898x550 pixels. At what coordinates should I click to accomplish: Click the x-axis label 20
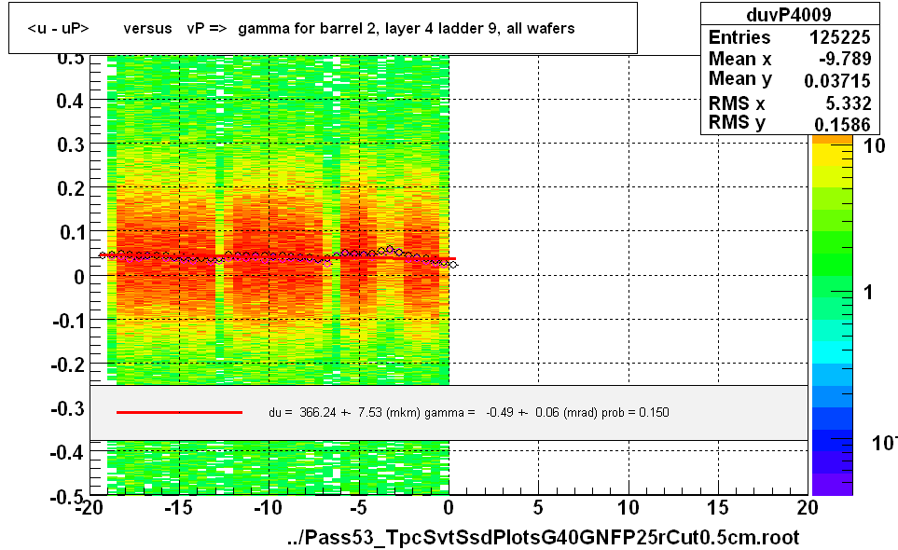(807, 508)
